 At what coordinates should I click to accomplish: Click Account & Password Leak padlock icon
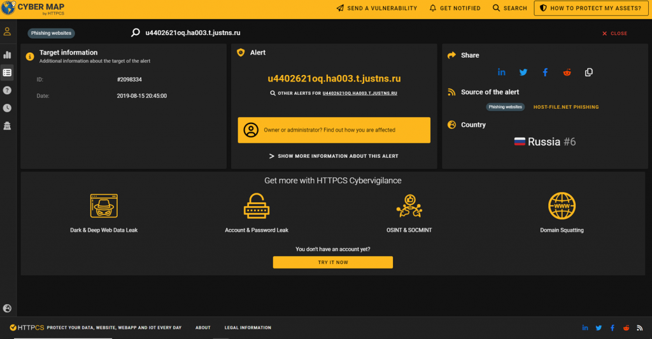coord(257,205)
